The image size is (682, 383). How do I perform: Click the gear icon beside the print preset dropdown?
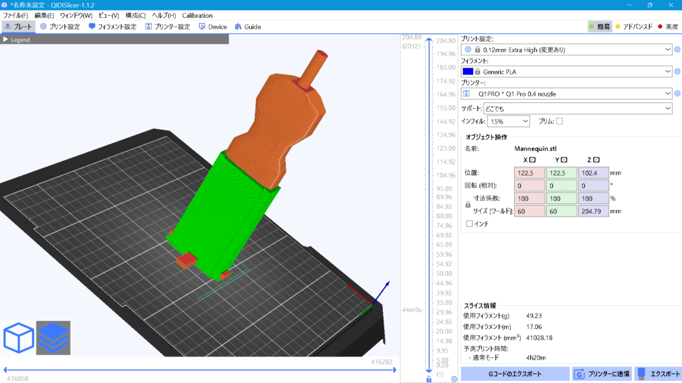[x=677, y=49]
